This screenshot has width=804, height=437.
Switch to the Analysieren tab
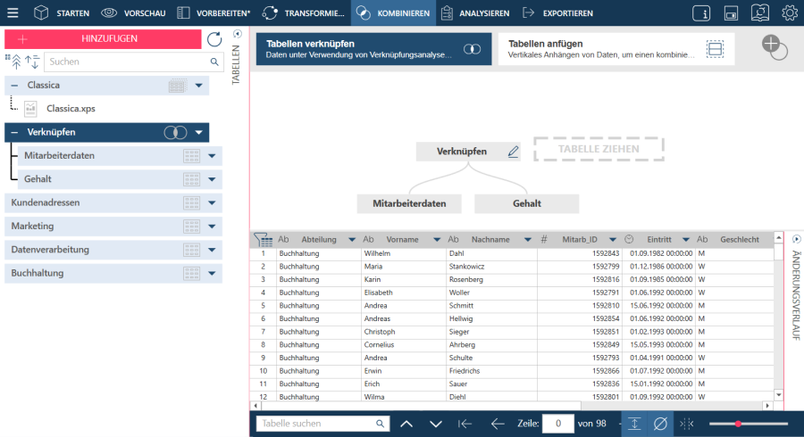(476, 13)
